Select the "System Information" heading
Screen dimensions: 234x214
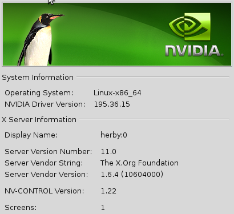coord(38,78)
